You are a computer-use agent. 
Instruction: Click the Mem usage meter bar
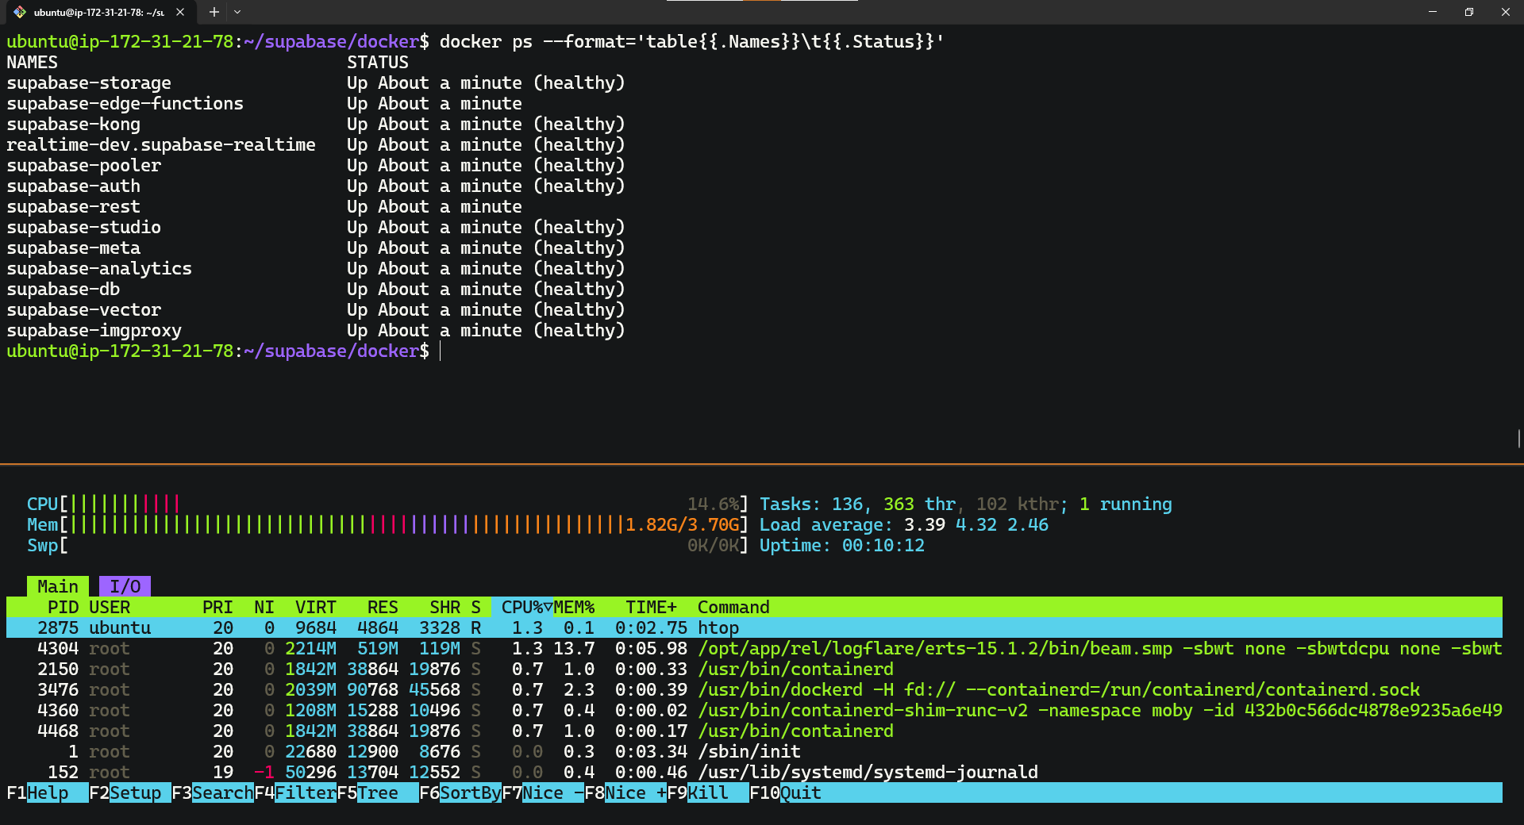coord(387,524)
